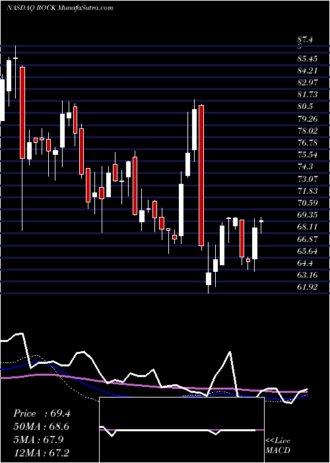The image size is (330, 463).
Task: Click the 79.26 price level label
Action: (308, 118)
